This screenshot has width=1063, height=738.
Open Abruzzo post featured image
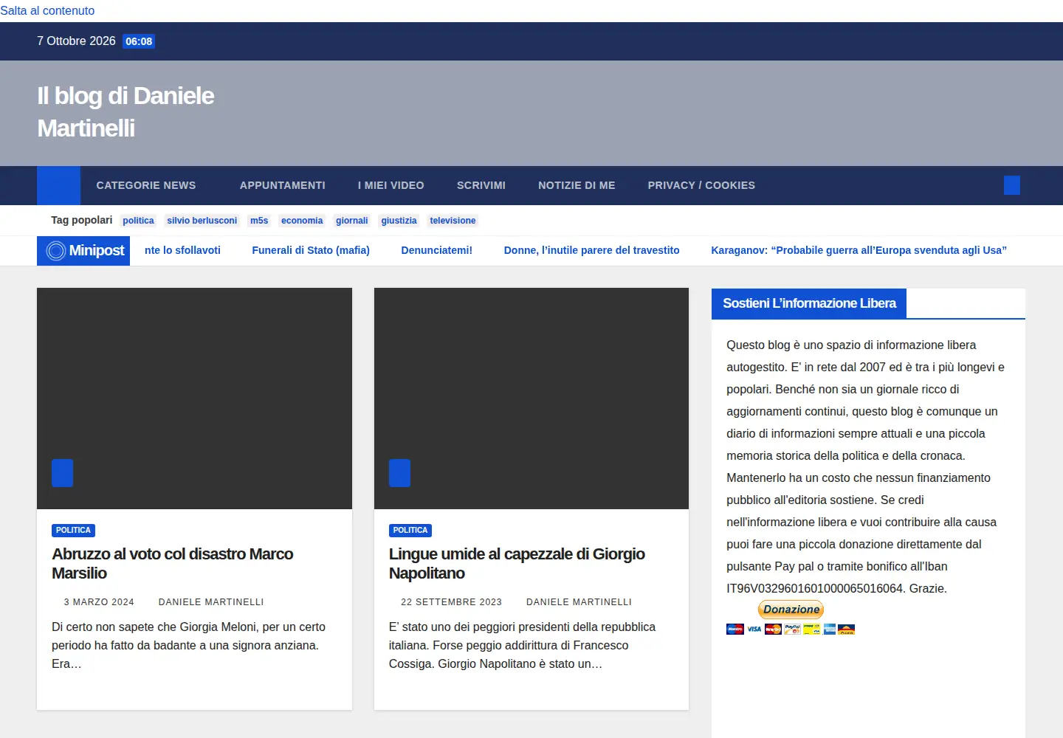(194, 399)
